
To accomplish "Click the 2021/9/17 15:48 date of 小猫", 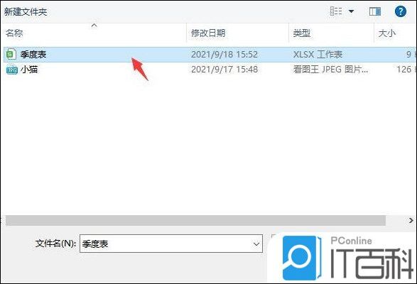I will (x=224, y=70).
